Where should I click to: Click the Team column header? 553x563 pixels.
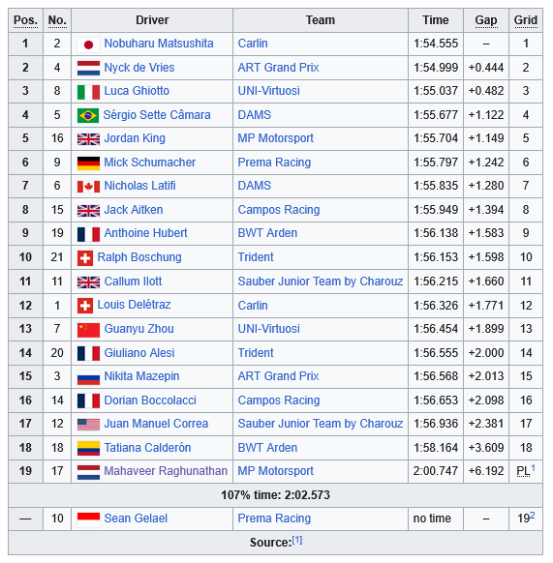tap(321, 20)
